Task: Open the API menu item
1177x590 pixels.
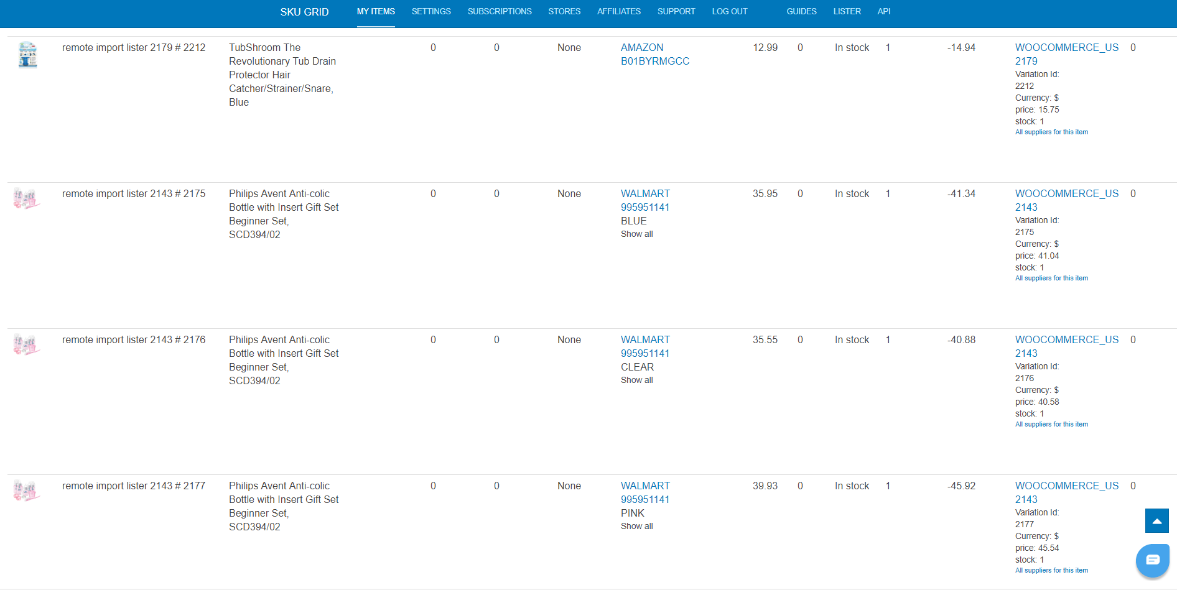Action: [884, 11]
